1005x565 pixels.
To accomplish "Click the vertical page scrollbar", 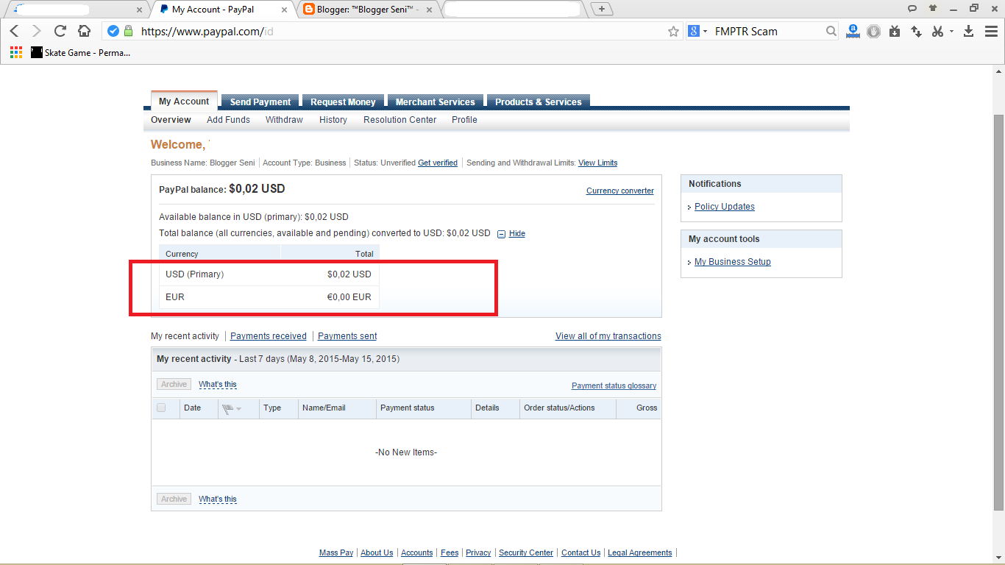I will [x=998, y=313].
